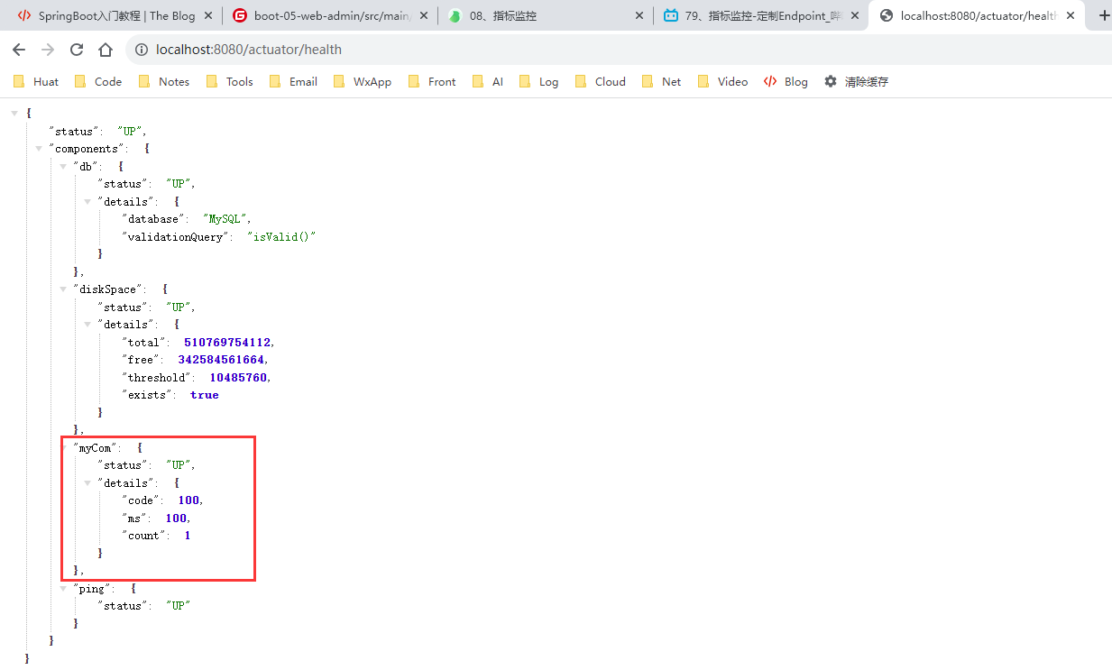
Task: Open the Huat bookmarks folder
Action: (36, 81)
